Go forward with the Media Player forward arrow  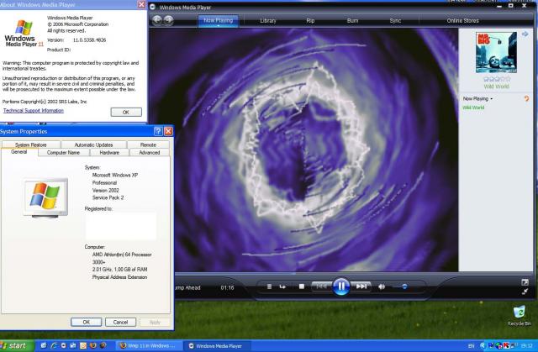tap(168, 20)
